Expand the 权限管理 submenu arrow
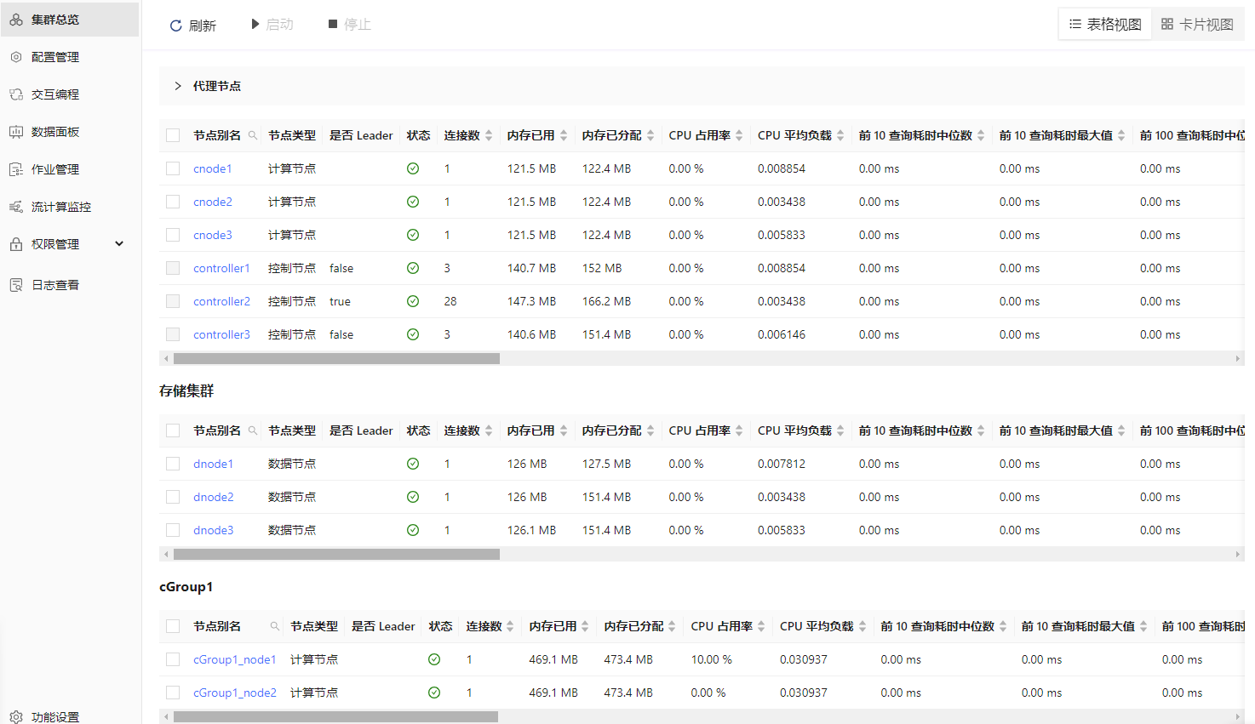The image size is (1255, 724). pyautogui.click(x=119, y=244)
